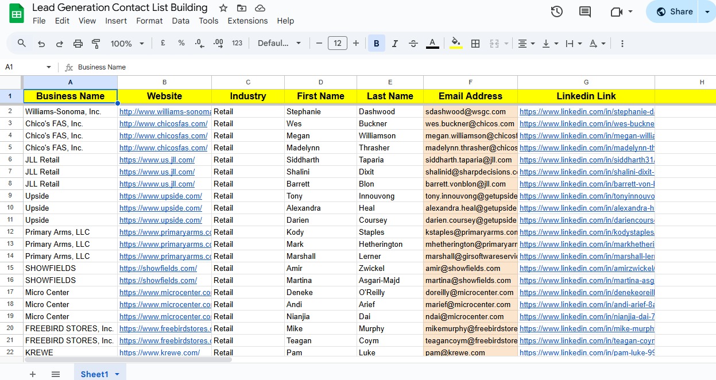Open the Share options dropdown arrow
This screenshot has height=380, width=716.
[707, 11]
